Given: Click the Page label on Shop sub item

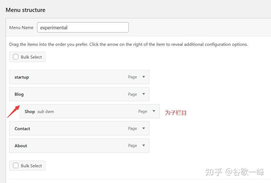Looking at the screenshot, I should [143, 111].
